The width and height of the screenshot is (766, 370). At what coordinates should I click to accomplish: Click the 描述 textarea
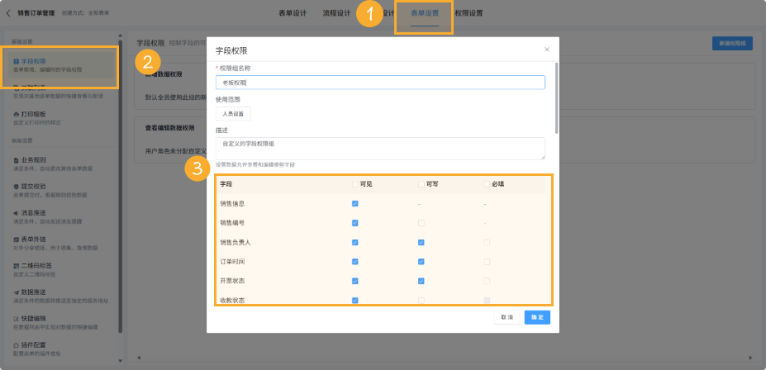pyautogui.click(x=380, y=149)
